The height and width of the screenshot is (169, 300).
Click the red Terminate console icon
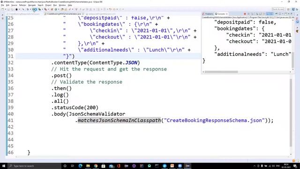point(245,14)
